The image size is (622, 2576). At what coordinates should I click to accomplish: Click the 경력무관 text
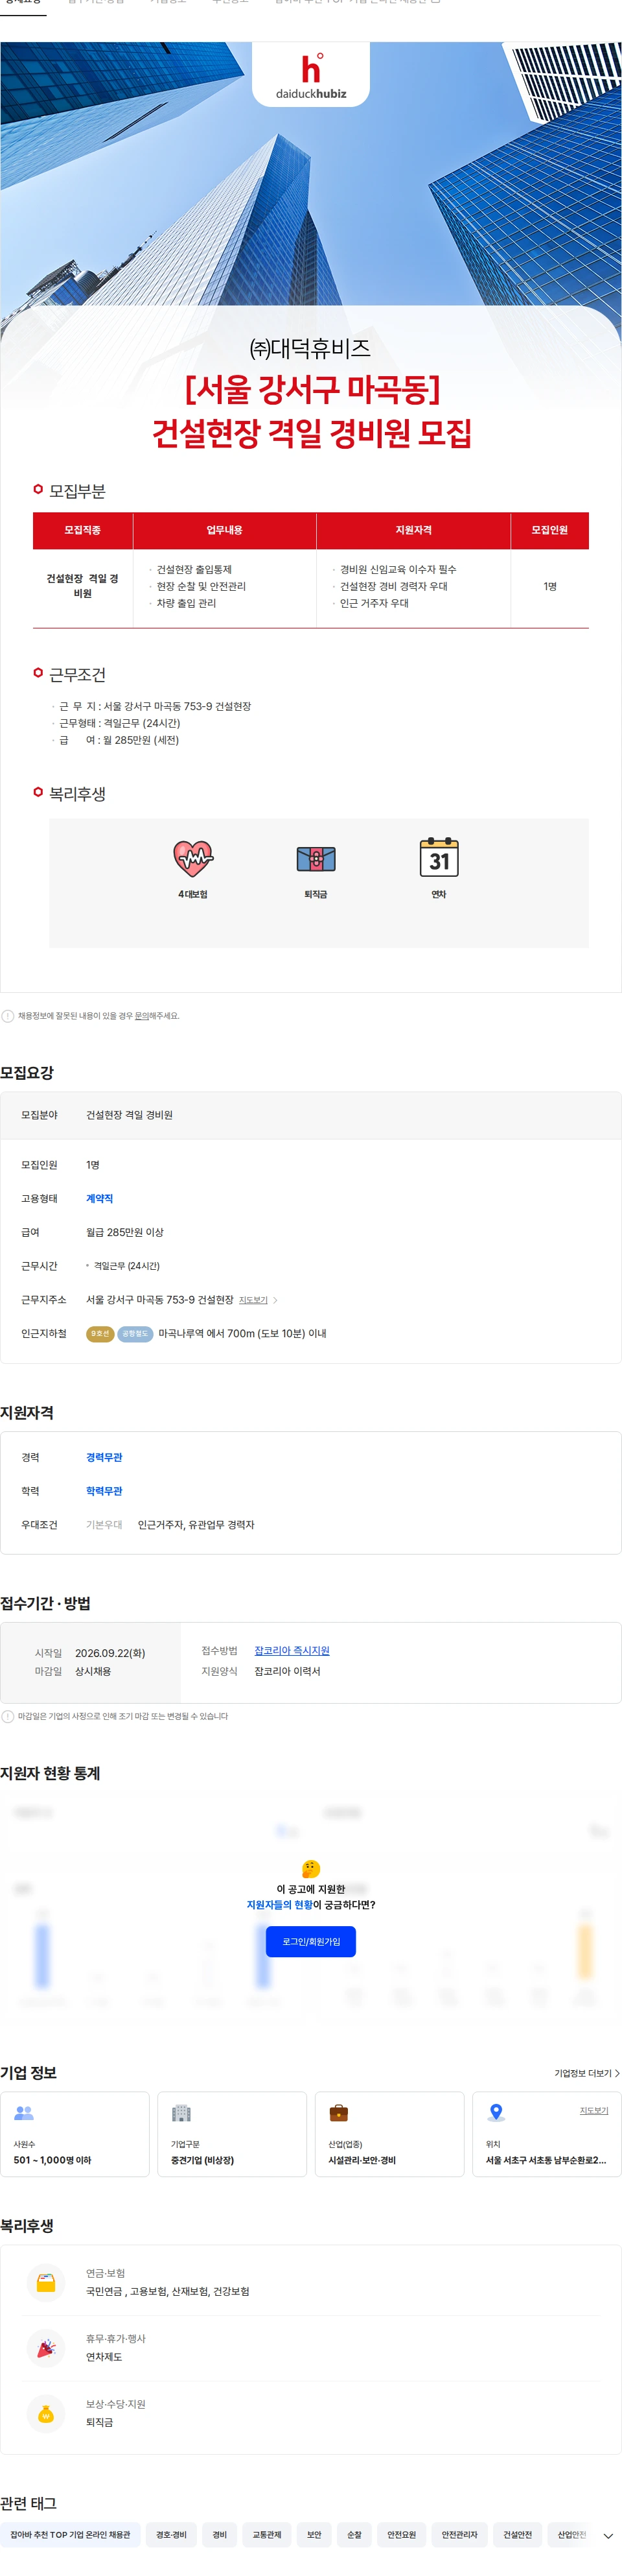click(x=104, y=1457)
